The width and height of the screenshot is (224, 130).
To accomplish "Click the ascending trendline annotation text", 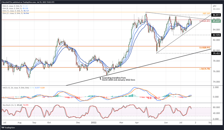I will 118,79.
